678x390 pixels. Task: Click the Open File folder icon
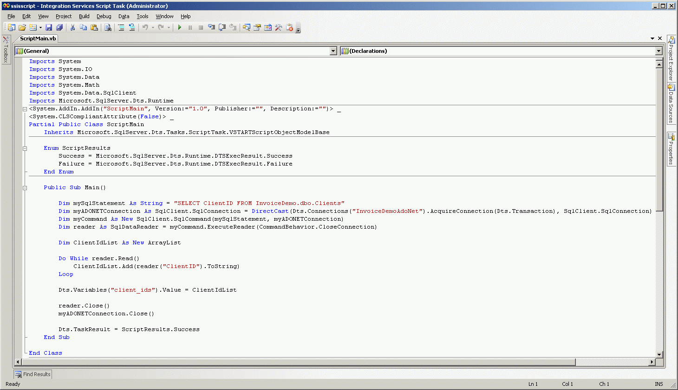pos(22,28)
